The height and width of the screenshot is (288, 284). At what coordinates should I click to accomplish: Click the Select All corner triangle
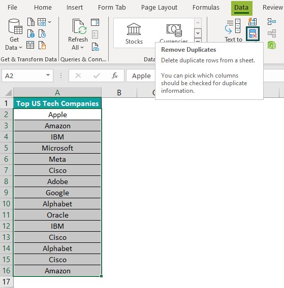coord(8,93)
